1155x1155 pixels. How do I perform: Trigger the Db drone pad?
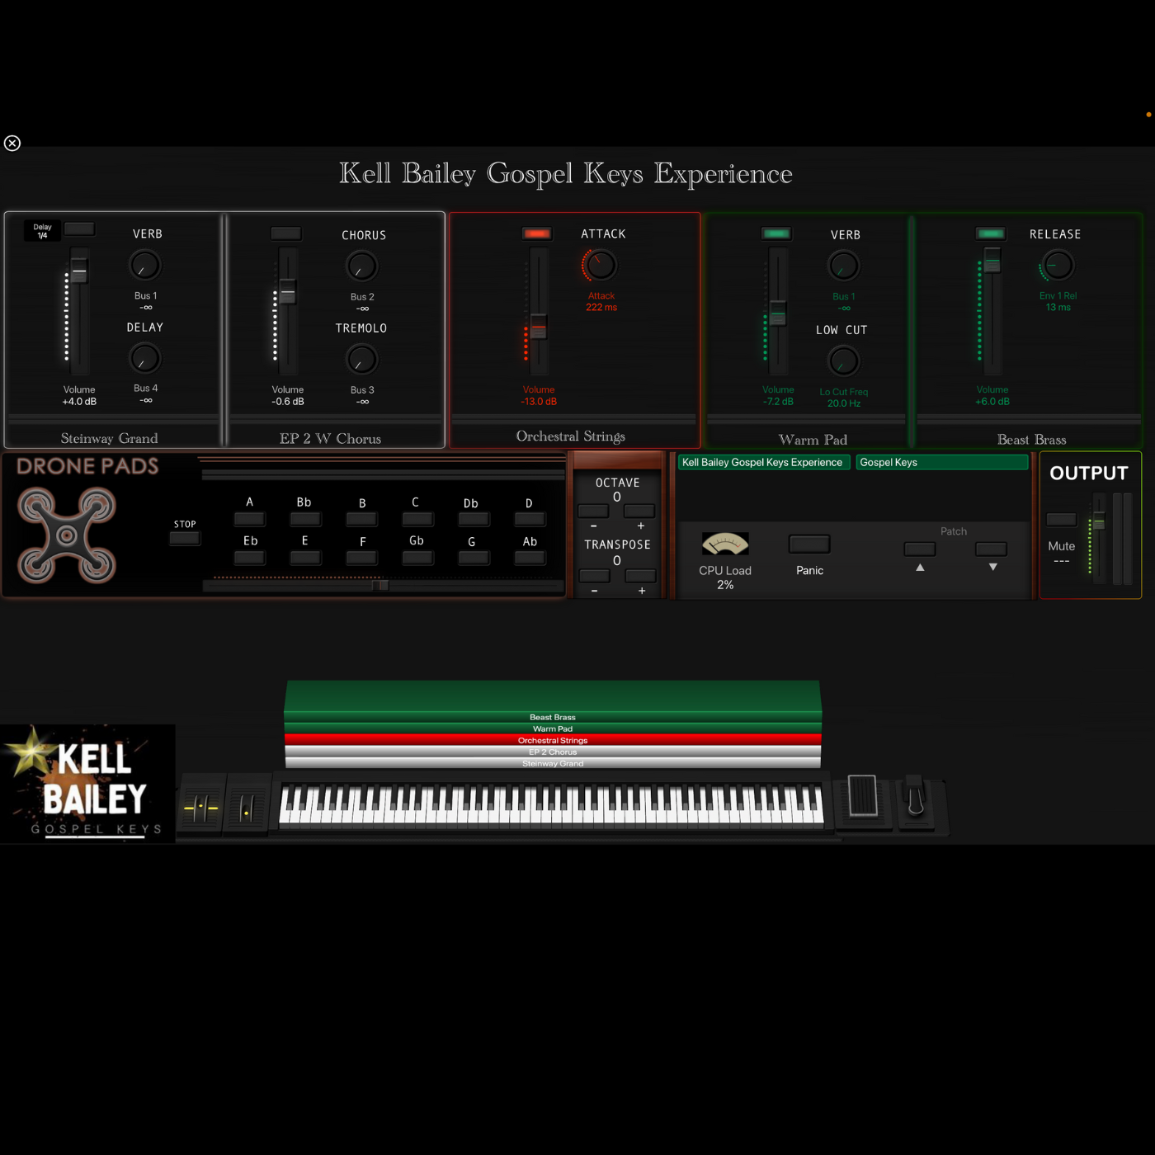point(474,519)
